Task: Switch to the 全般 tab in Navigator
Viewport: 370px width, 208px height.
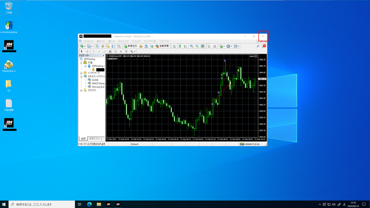Action: (83, 138)
